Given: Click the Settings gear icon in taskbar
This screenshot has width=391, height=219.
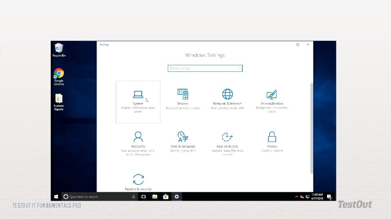Looking at the screenshot, I should (176, 197).
